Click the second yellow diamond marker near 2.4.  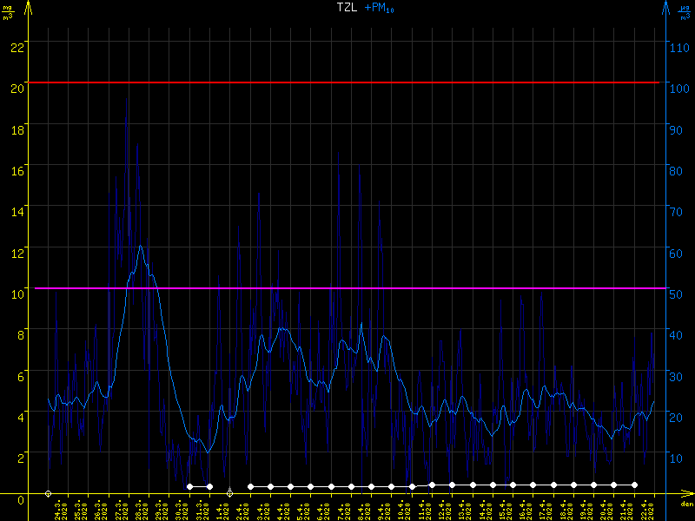229,493
